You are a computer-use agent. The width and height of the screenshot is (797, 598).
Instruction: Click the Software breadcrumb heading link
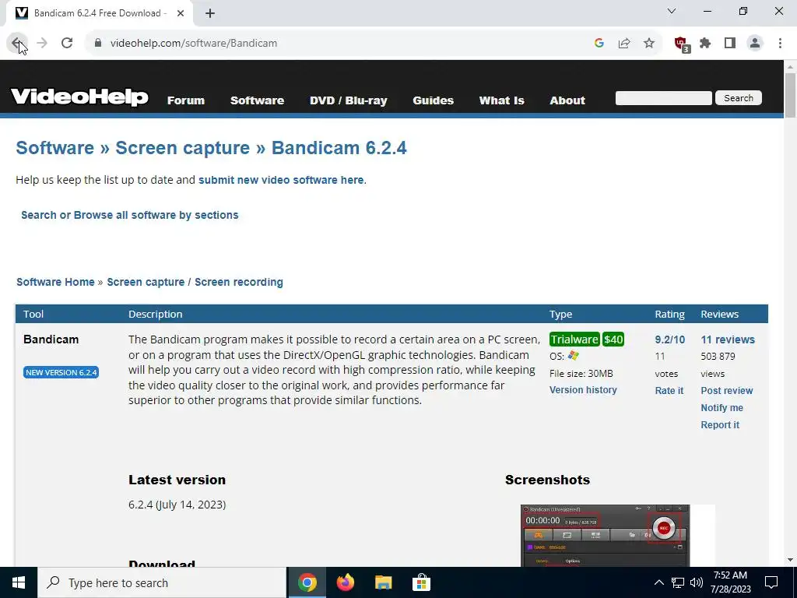click(55, 148)
